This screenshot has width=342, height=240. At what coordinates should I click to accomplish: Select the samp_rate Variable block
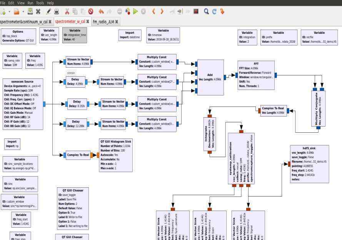[x=12, y=61]
